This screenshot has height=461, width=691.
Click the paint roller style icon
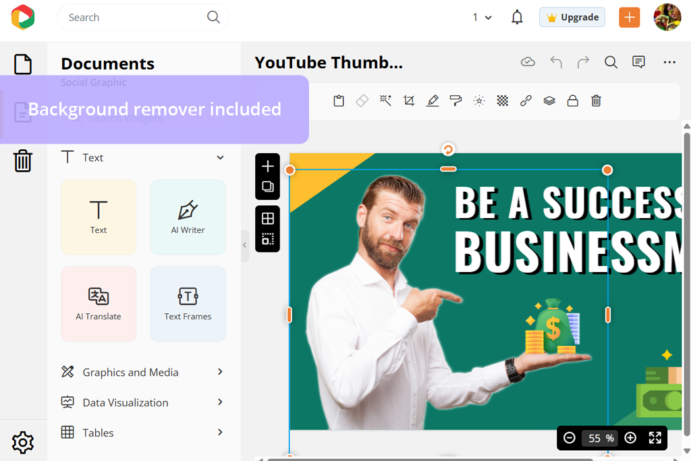(455, 101)
